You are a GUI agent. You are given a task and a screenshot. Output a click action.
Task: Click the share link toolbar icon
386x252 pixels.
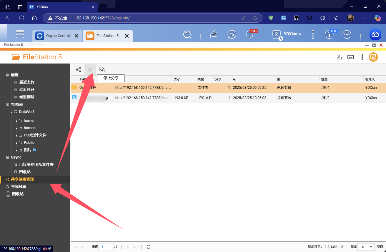coord(79,70)
